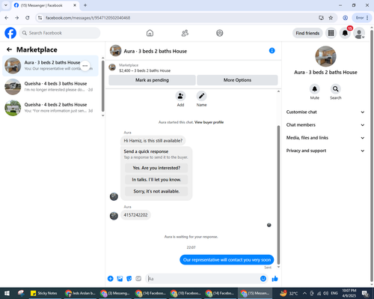The image size is (374, 299).
Task: Focus the Search Facebook field
Action: 60,33
